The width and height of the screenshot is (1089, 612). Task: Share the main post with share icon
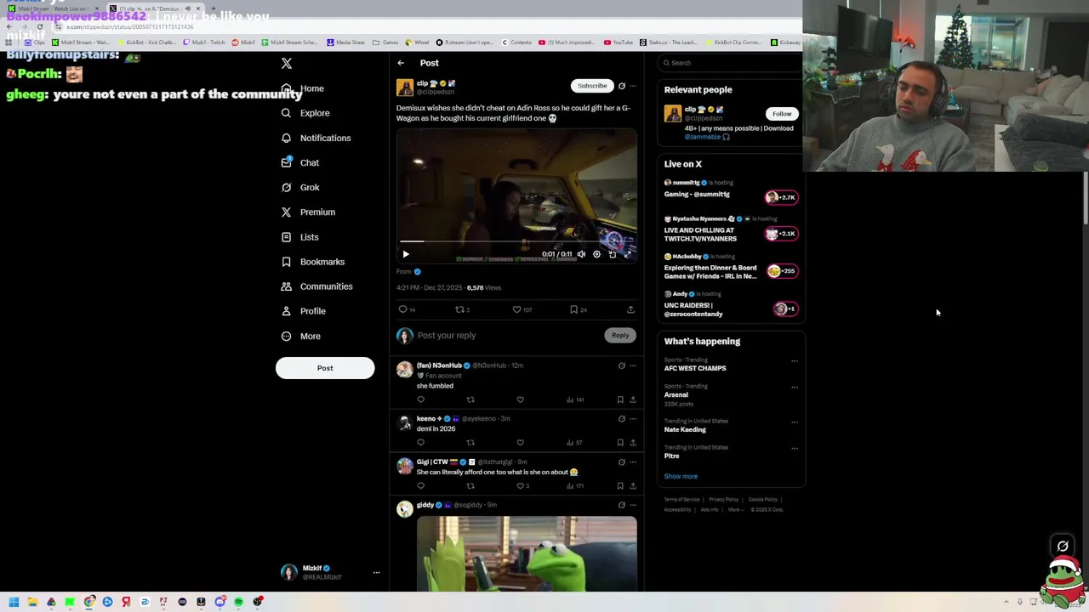[630, 310]
